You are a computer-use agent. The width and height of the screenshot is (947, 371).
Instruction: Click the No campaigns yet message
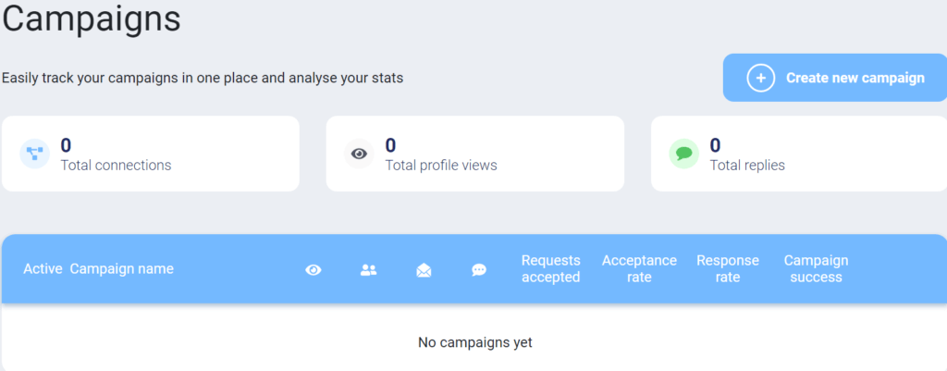pyautogui.click(x=474, y=342)
